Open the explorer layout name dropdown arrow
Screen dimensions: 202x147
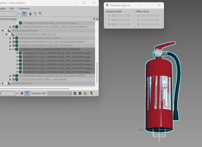(17, 93)
